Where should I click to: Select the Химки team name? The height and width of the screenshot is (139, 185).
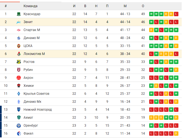coord(29,86)
